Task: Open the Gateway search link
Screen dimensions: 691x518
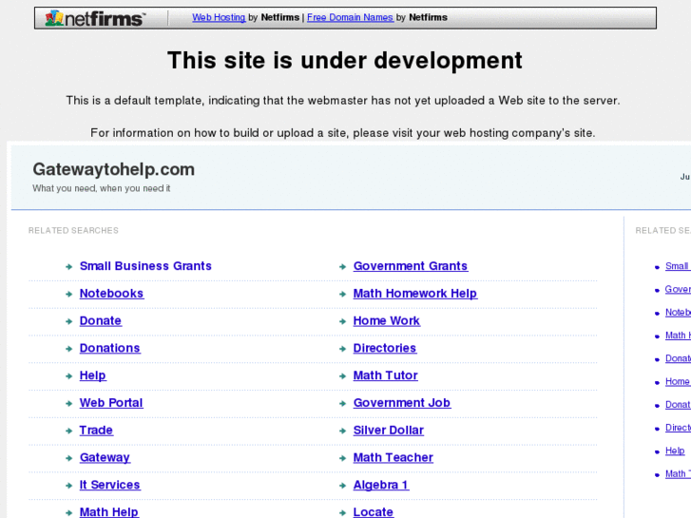Action: click(x=105, y=457)
